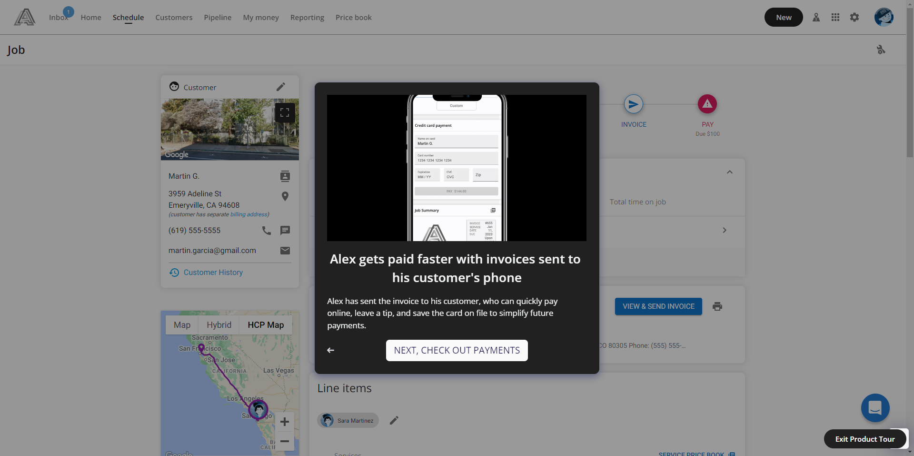The width and height of the screenshot is (914, 456).
Task: Print the invoice with the printer icon
Action: pos(717,306)
